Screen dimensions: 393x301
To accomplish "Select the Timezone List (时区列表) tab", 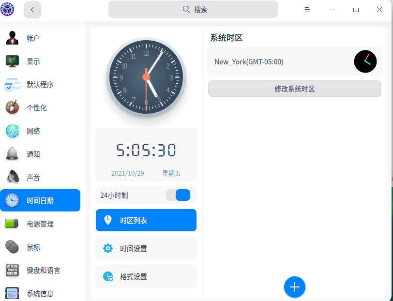I will pos(146,221).
